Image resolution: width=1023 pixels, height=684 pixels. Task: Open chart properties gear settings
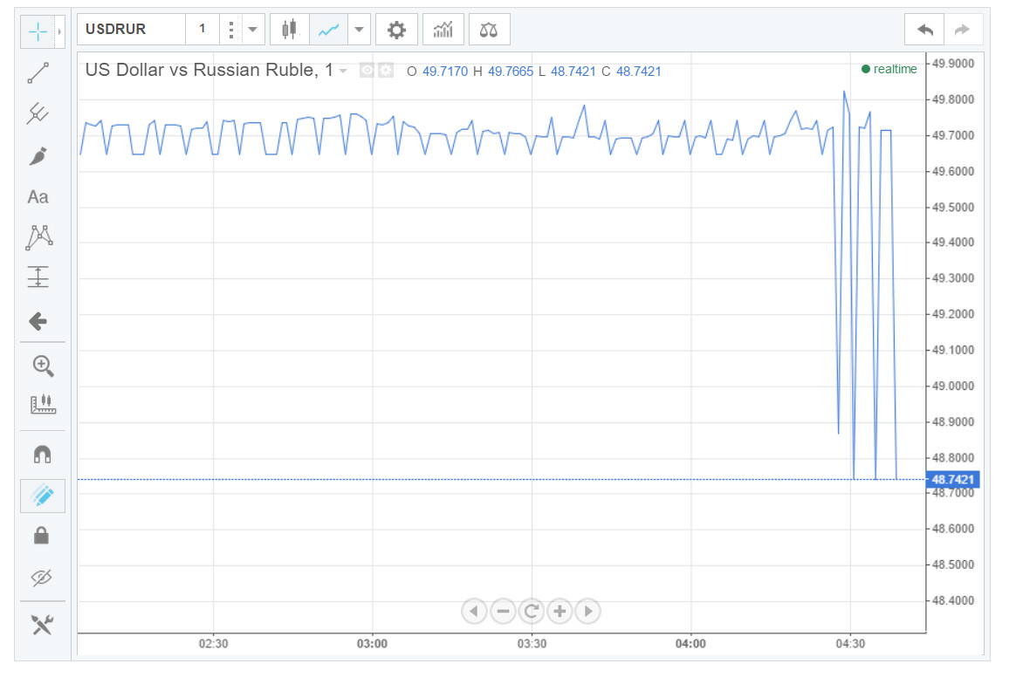coord(396,30)
